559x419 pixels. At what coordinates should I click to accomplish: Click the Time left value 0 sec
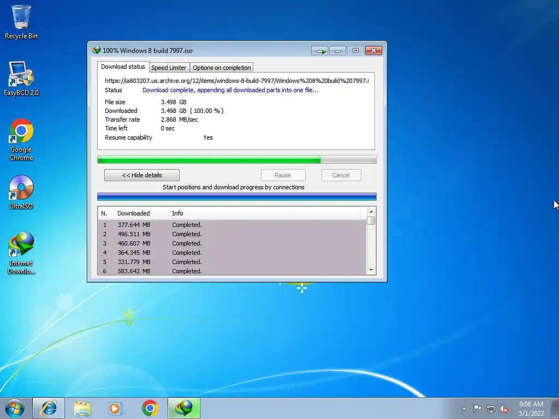tap(168, 128)
